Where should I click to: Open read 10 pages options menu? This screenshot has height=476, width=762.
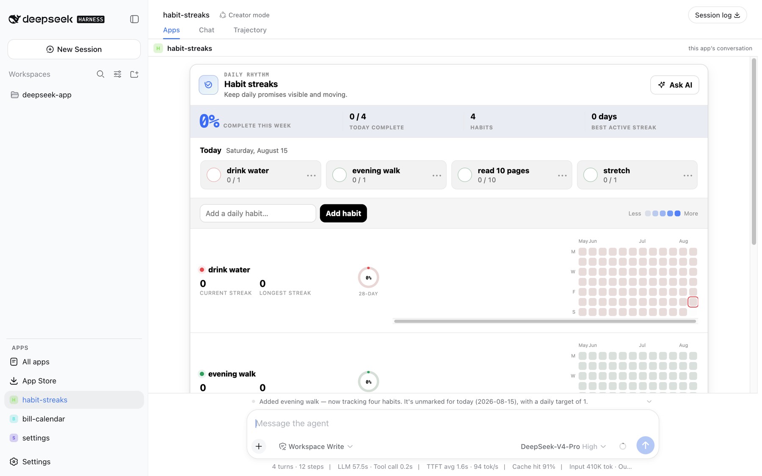pos(562,175)
